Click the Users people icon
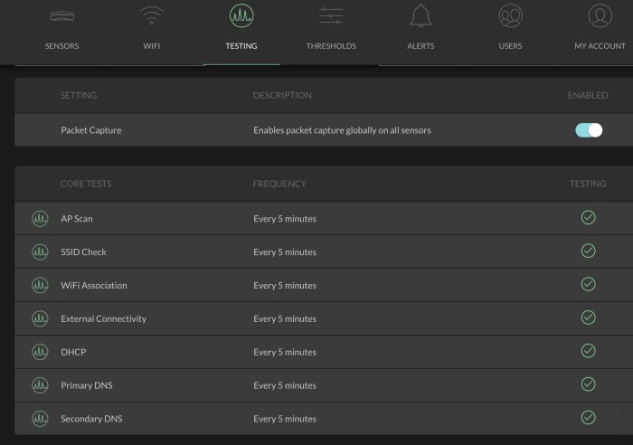The width and height of the screenshot is (633, 445). point(510,16)
